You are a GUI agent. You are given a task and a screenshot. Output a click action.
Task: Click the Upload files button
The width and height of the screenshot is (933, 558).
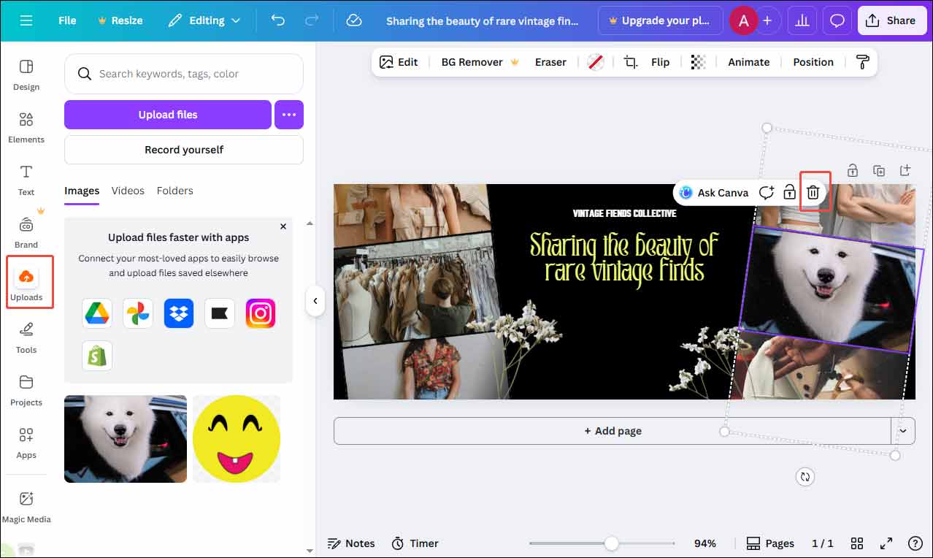(x=167, y=115)
